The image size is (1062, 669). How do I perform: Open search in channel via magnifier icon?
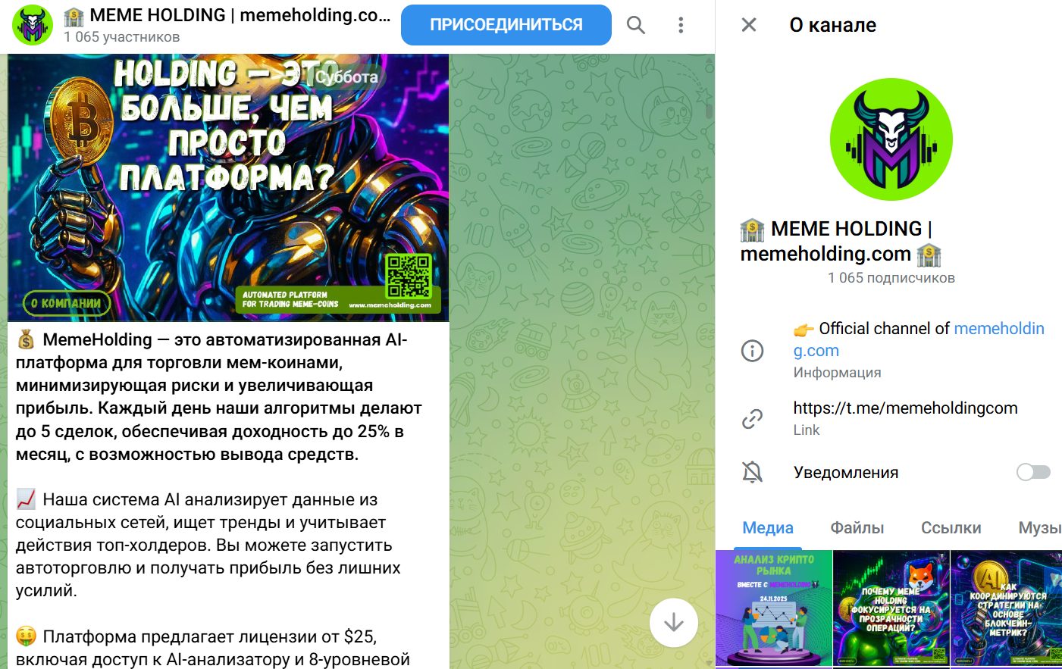636,25
